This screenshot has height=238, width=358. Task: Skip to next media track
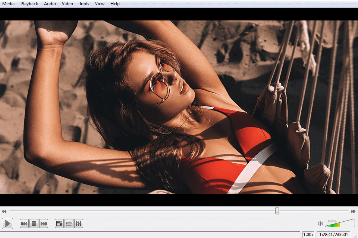(x=44, y=223)
